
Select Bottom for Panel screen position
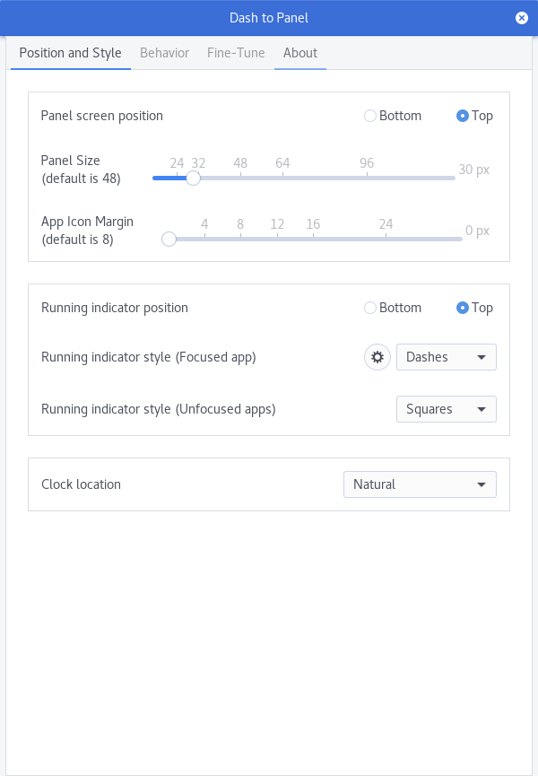point(393,116)
